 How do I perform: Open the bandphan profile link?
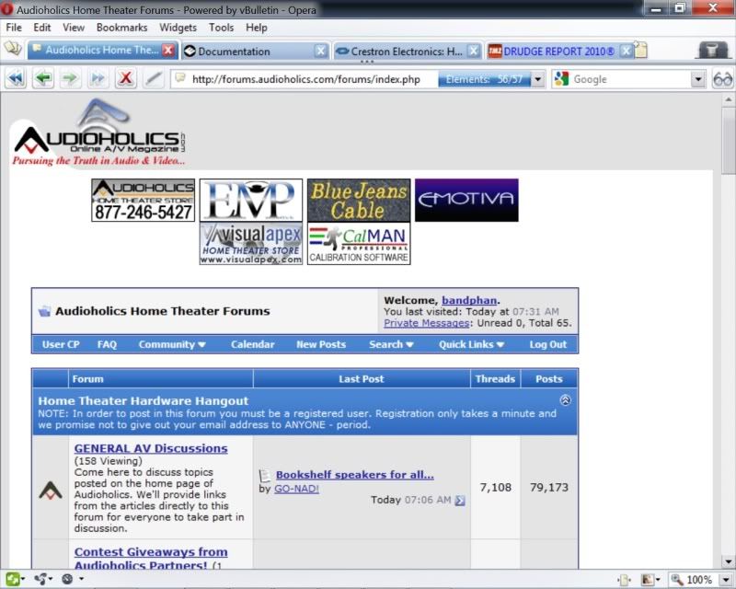pyautogui.click(x=469, y=300)
